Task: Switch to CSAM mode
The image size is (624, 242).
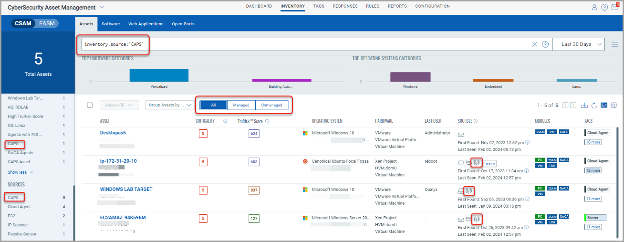Action: (24, 23)
